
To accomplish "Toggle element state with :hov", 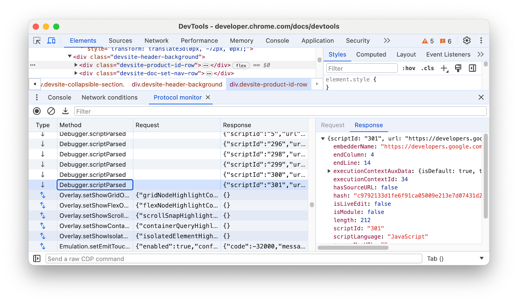I will click(409, 68).
